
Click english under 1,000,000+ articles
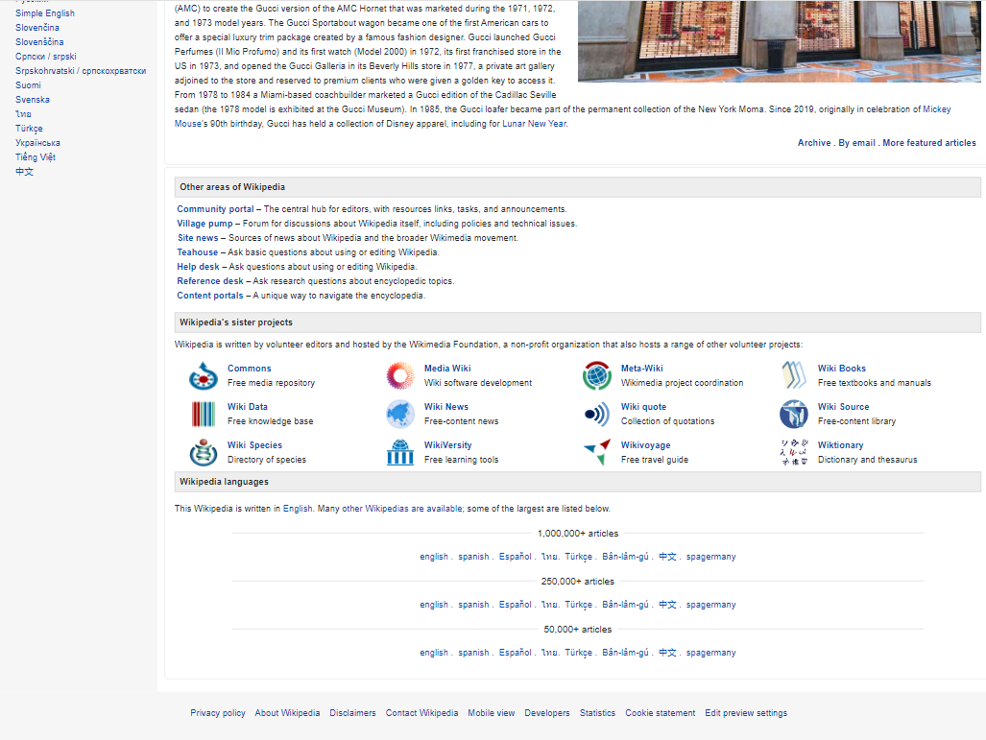point(434,557)
